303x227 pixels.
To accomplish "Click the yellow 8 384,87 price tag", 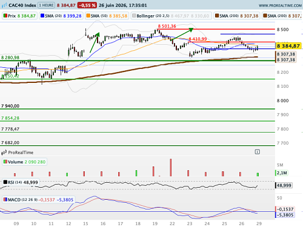I will point(288,46).
